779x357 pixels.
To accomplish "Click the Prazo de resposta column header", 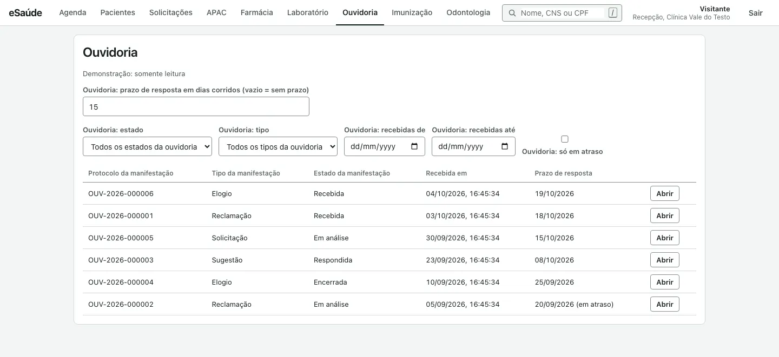I will tap(563, 173).
